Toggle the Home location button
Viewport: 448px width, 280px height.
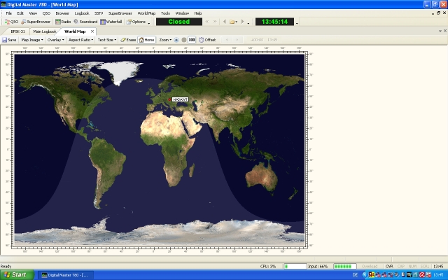pos(147,40)
